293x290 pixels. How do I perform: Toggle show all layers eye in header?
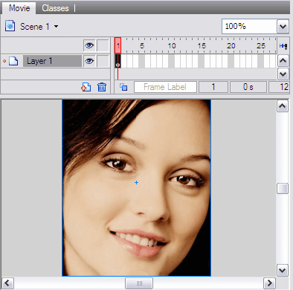pyautogui.click(x=89, y=45)
